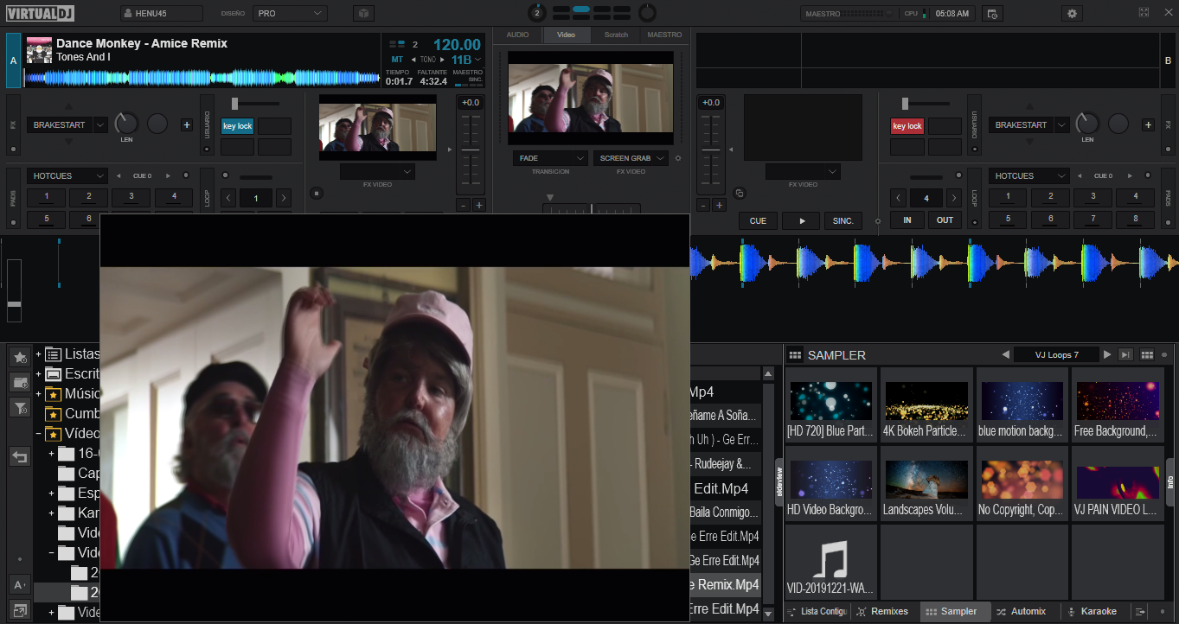This screenshot has height=624, width=1179.
Task: Trigger hotcue pad 7 on right deck
Action: [1093, 219]
